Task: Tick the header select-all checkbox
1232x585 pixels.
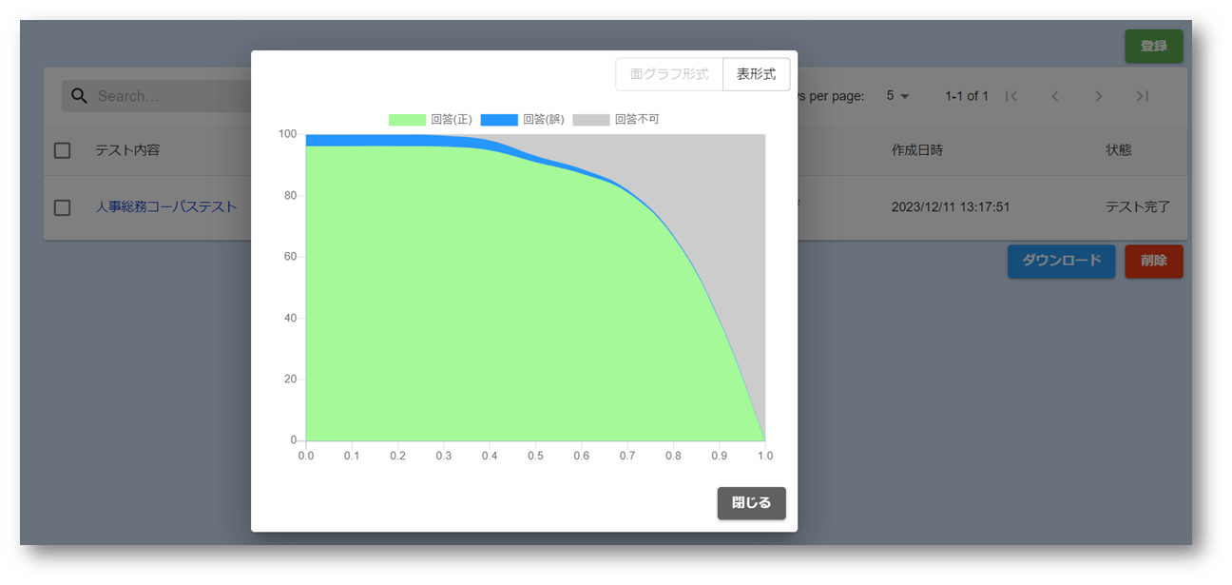Action: pos(63,150)
